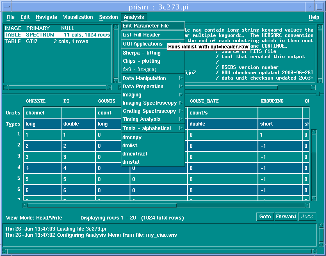Click header panel down scroll arrow
Screen dimensions: 326x256
(320, 80)
